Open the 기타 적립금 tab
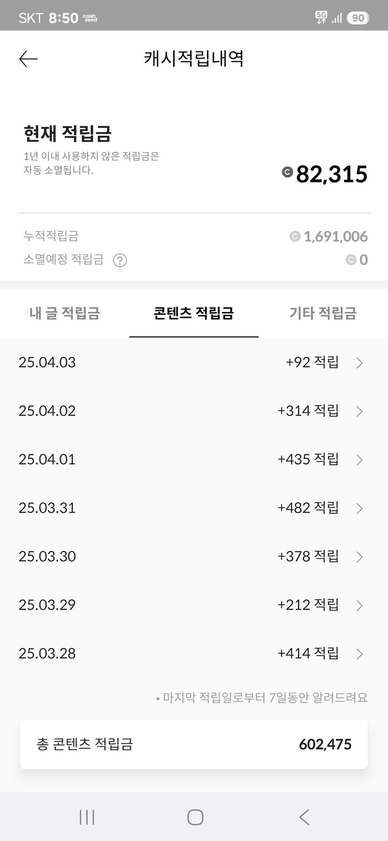This screenshot has height=841, width=388. [323, 313]
